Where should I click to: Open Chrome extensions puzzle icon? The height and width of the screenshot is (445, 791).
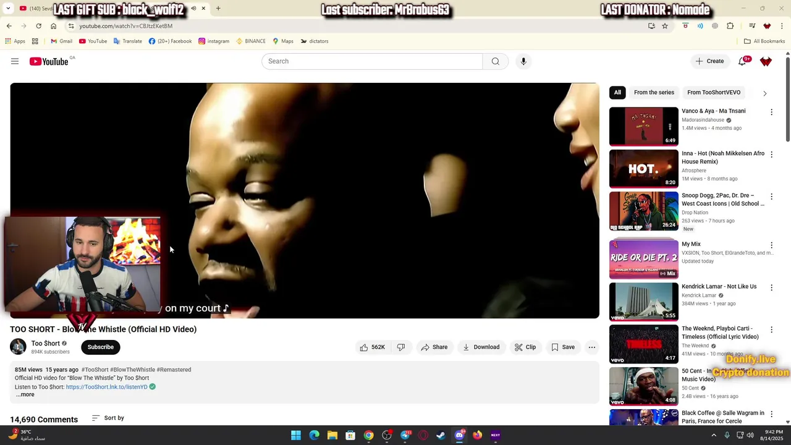(730, 26)
